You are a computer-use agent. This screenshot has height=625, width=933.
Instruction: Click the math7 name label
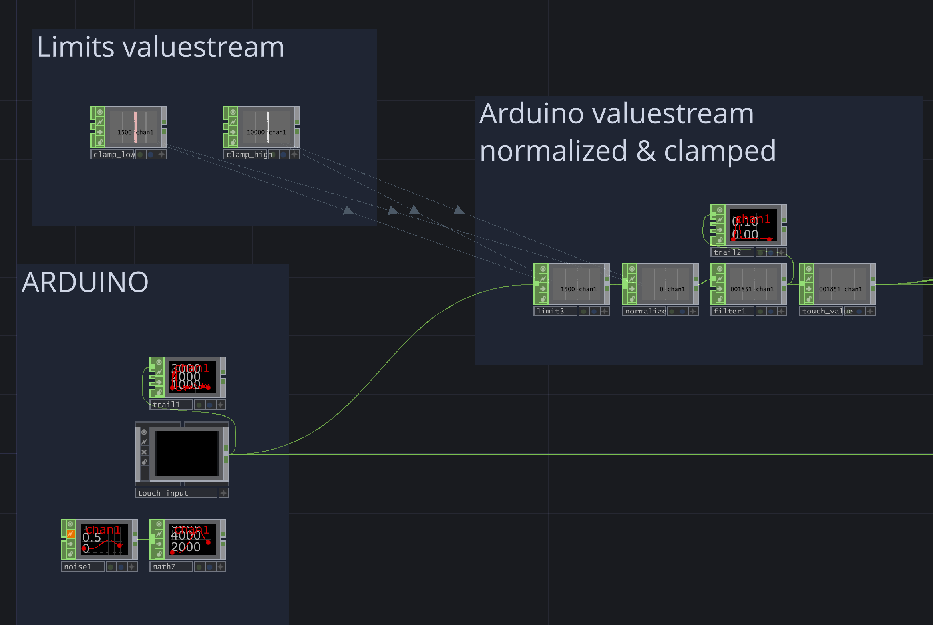(171, 567)
